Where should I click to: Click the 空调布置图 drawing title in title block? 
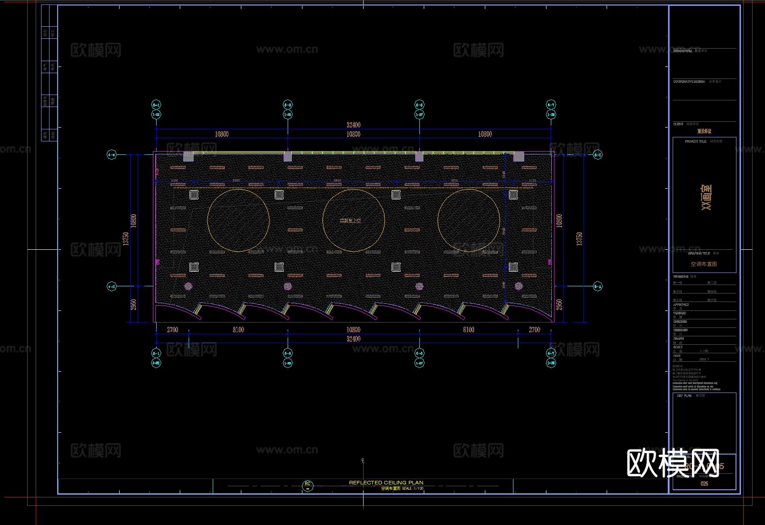tap(704, 264)
